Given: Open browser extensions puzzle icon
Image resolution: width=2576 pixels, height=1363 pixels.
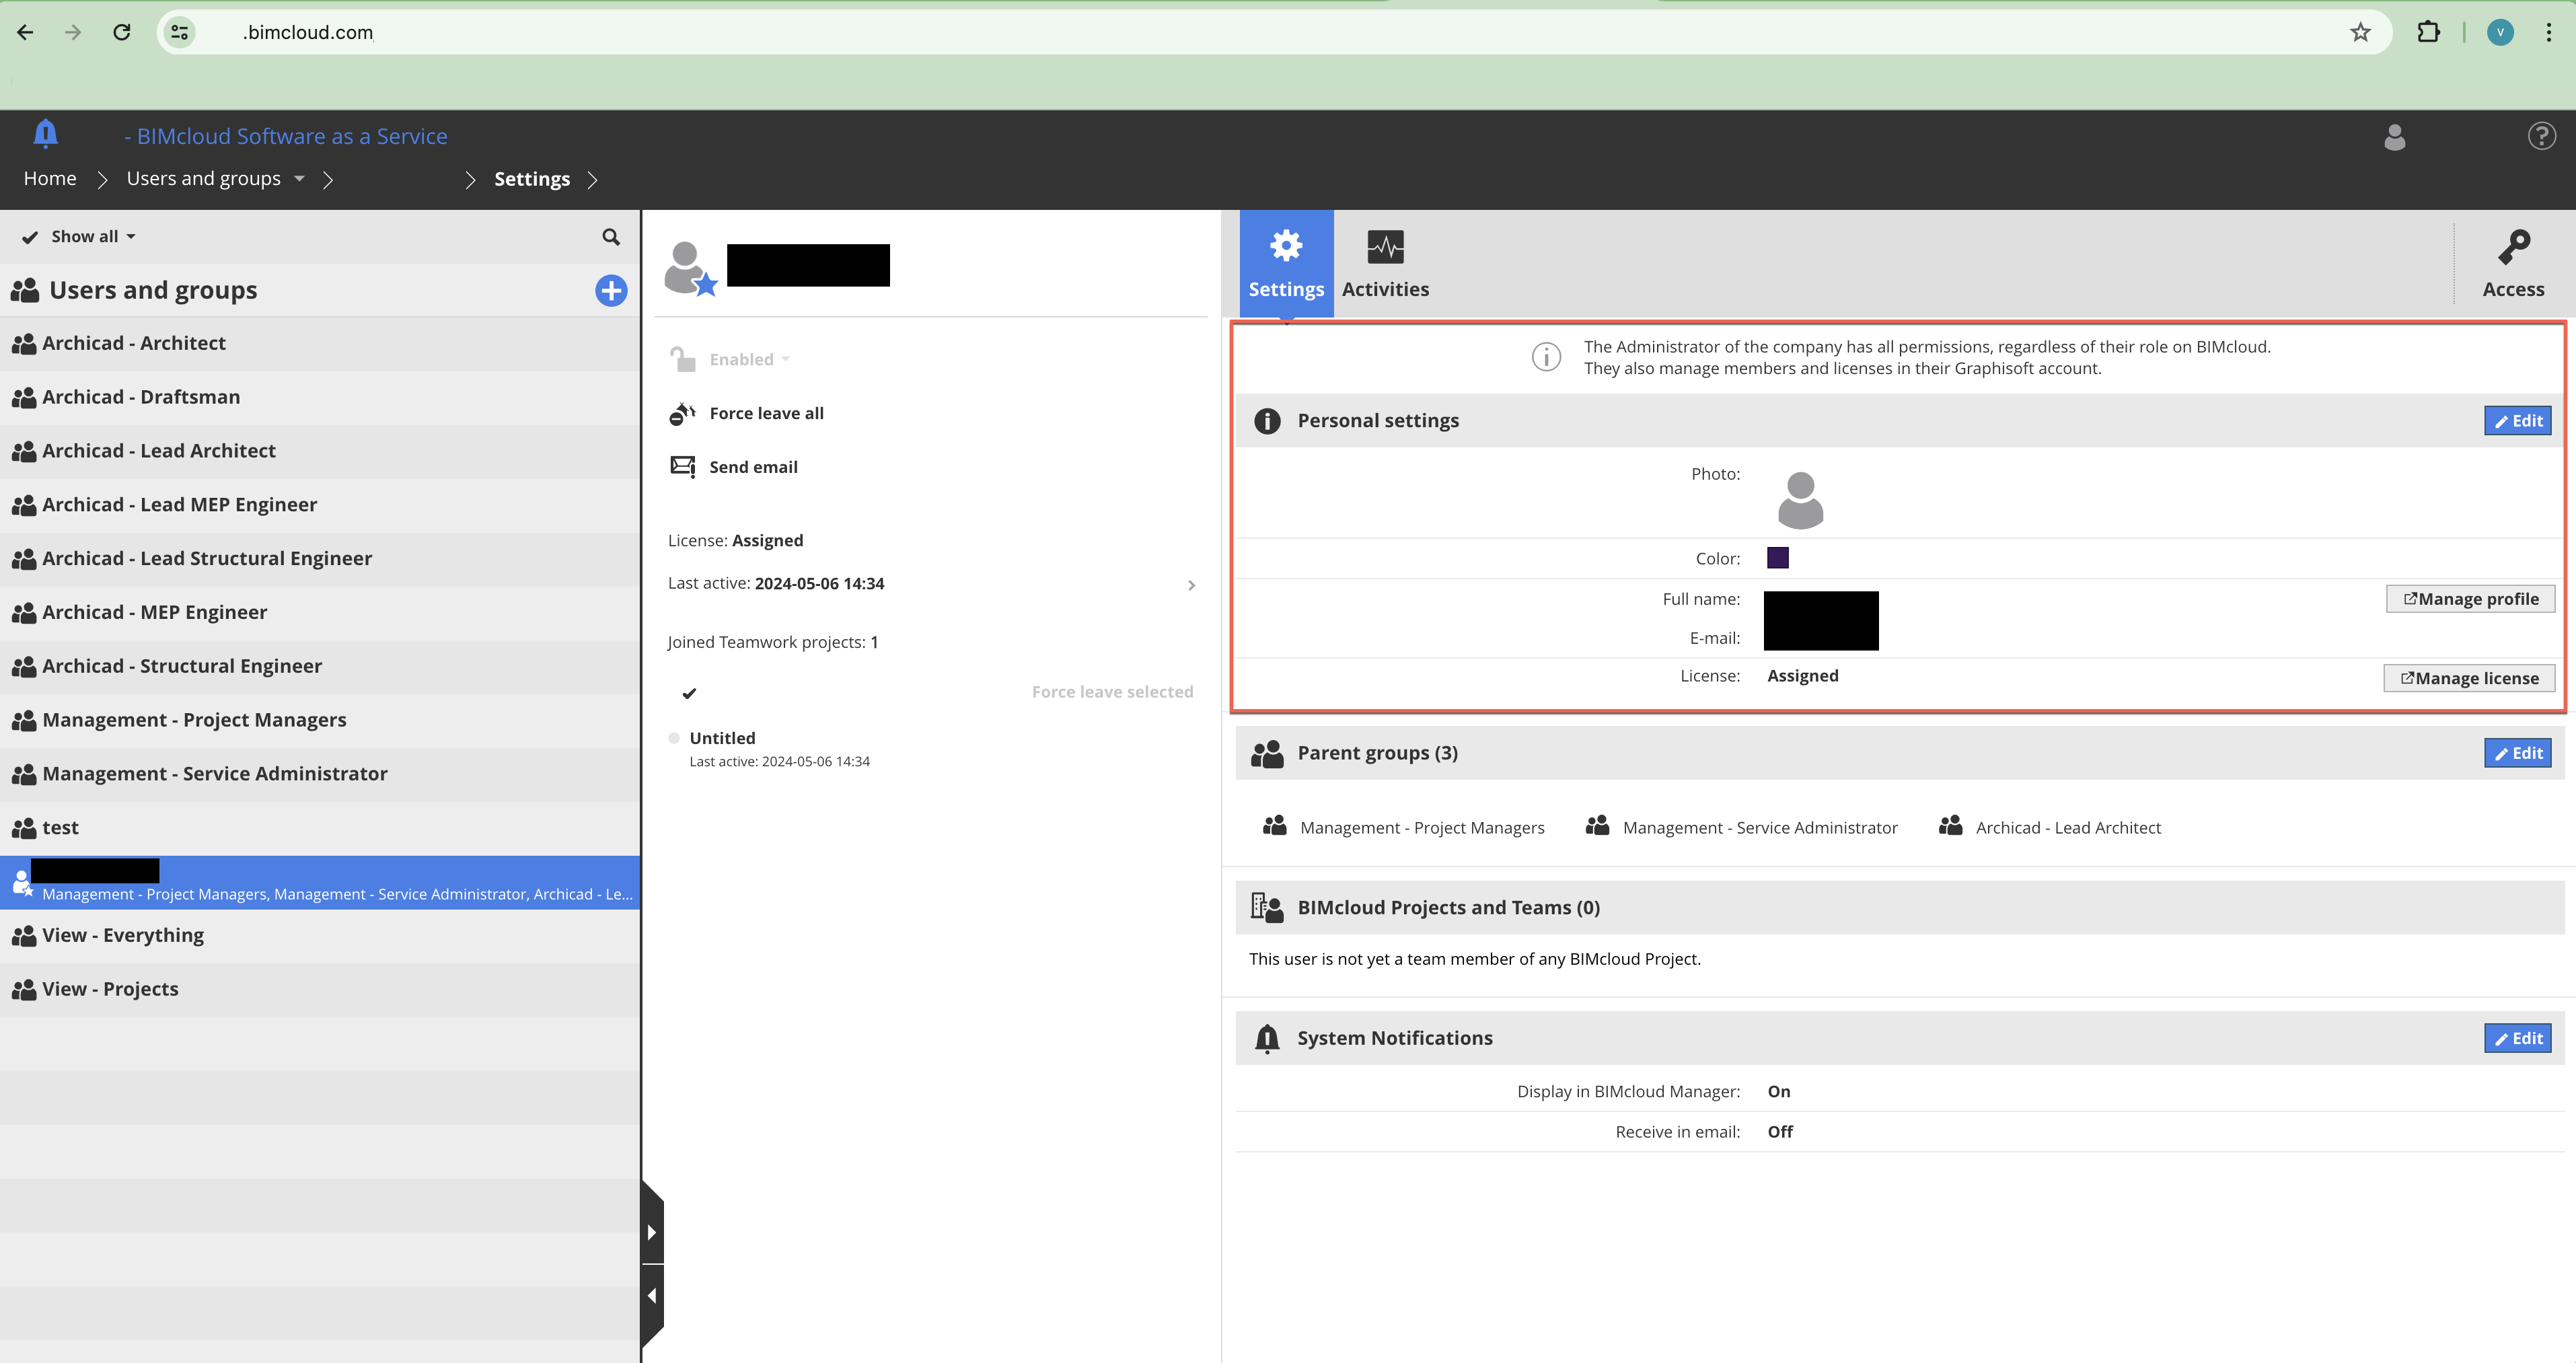Looking at the screenshot, I should [x=2428, y=32].
